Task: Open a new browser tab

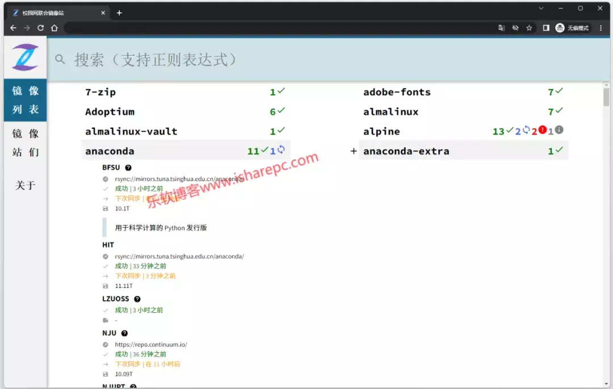Action: click(x=119, y=13)
